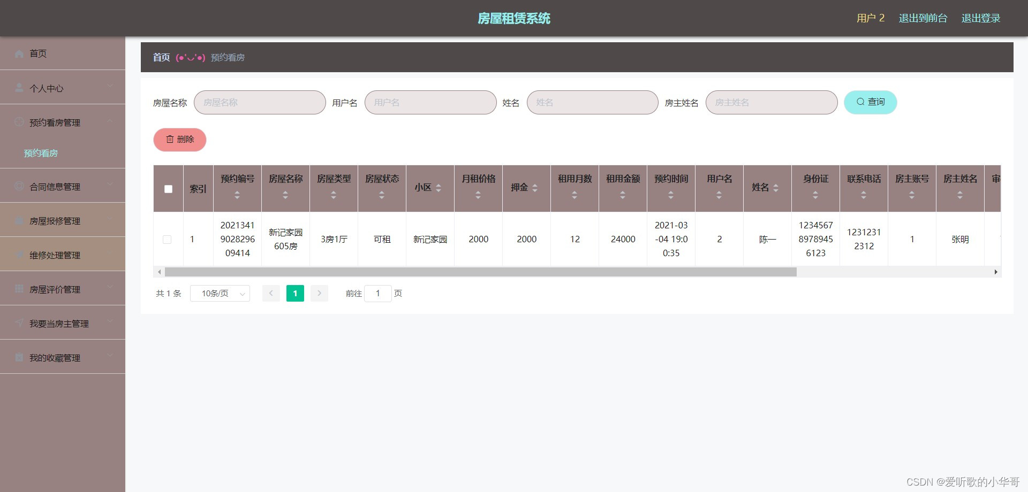The width and height of the screenshot is (1028, 492).
Task: Click the 查询 search button
Action: click(871, 102)
